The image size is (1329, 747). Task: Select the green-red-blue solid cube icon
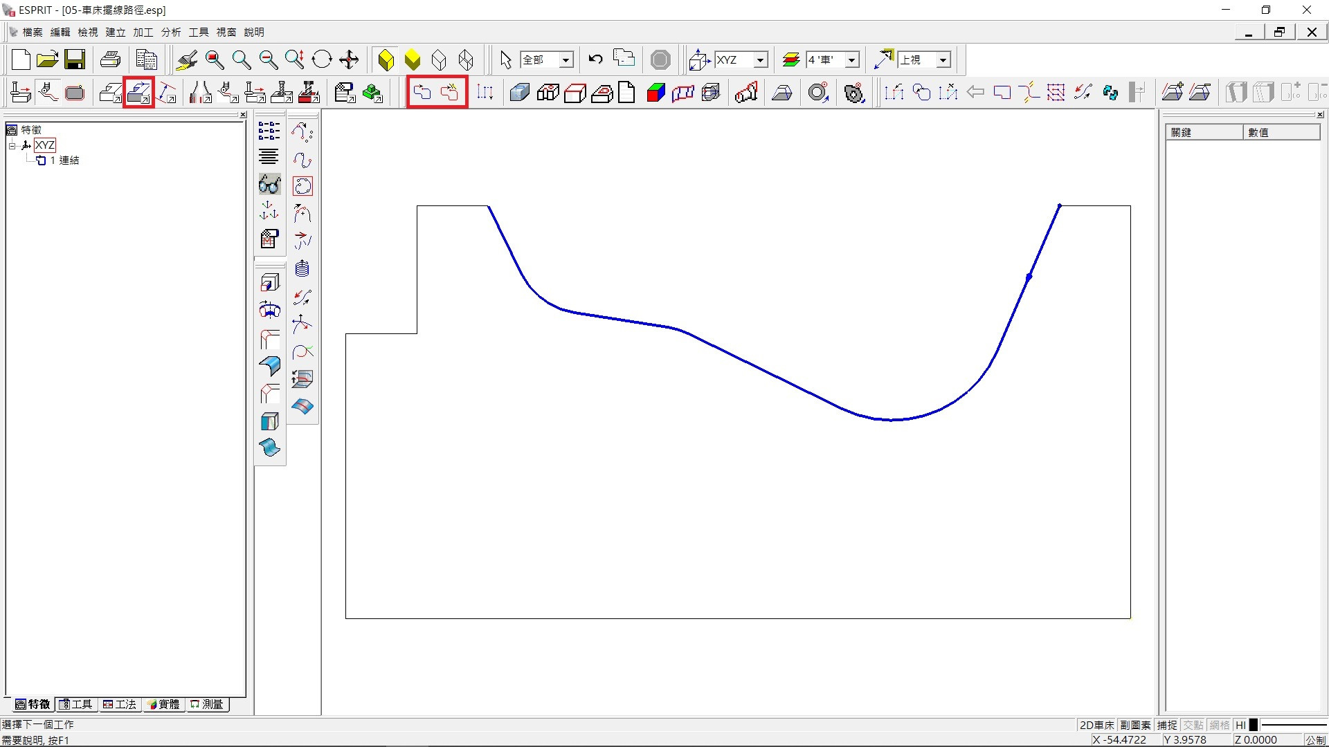tap(655, 92)
